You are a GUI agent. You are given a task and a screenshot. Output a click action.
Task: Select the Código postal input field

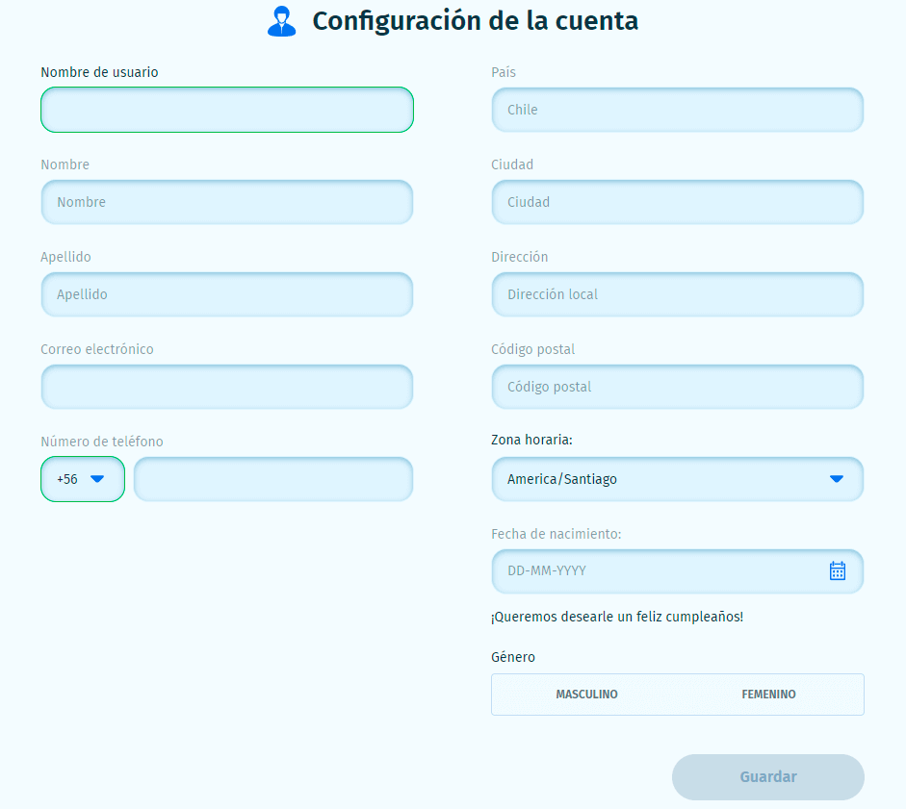677,387
